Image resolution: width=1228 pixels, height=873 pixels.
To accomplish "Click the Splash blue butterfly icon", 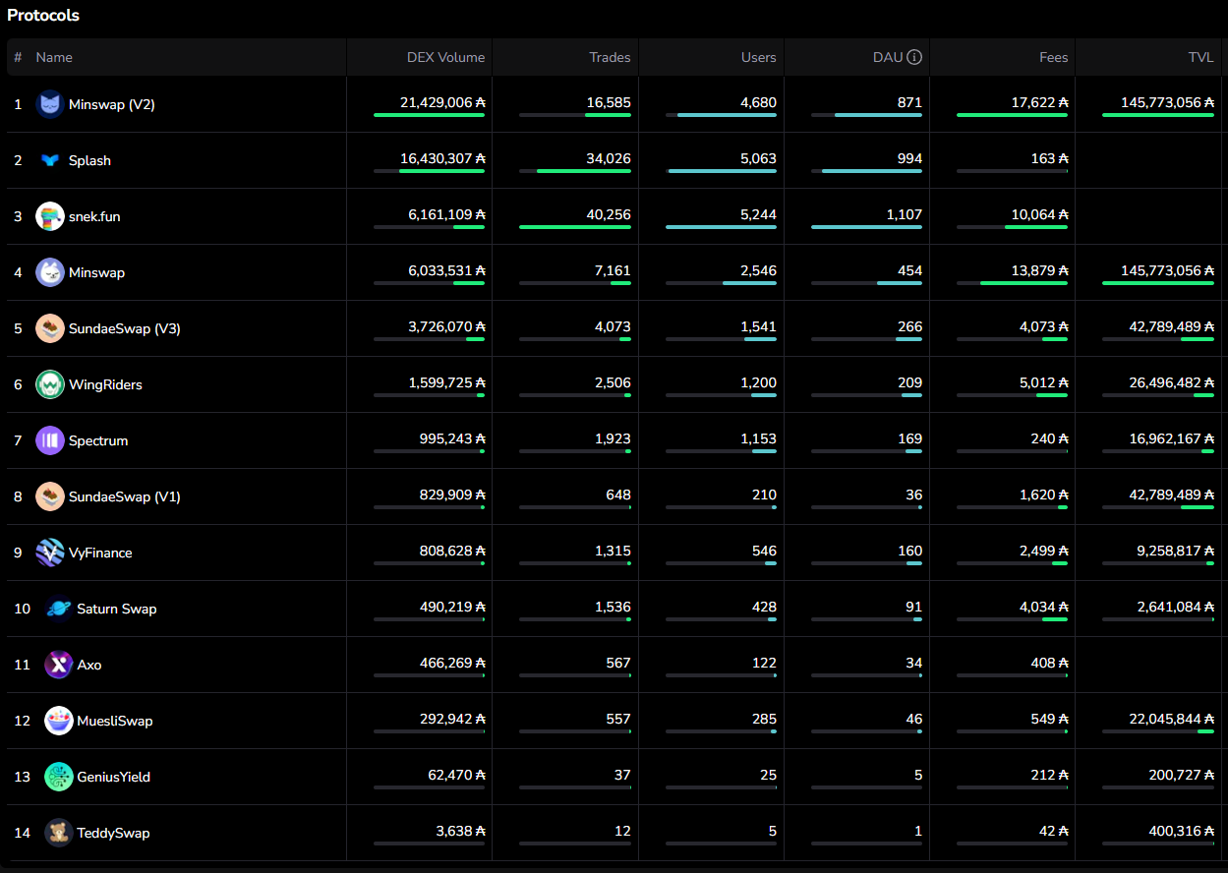I will click(50, 160).
